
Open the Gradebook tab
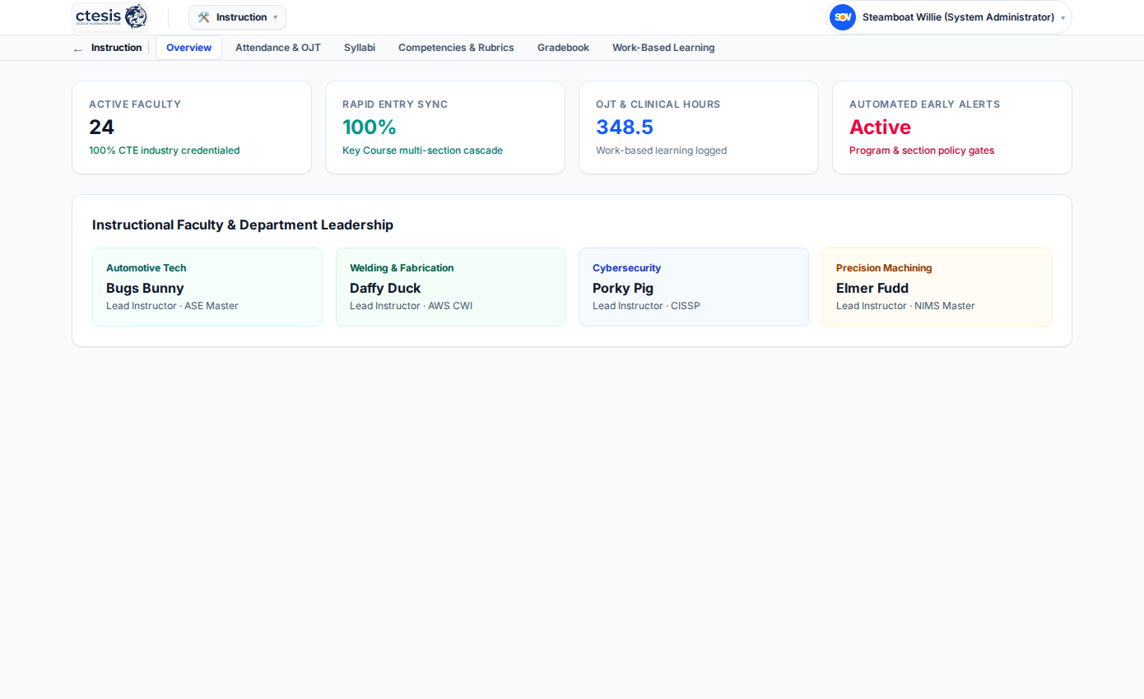point(563,48)
